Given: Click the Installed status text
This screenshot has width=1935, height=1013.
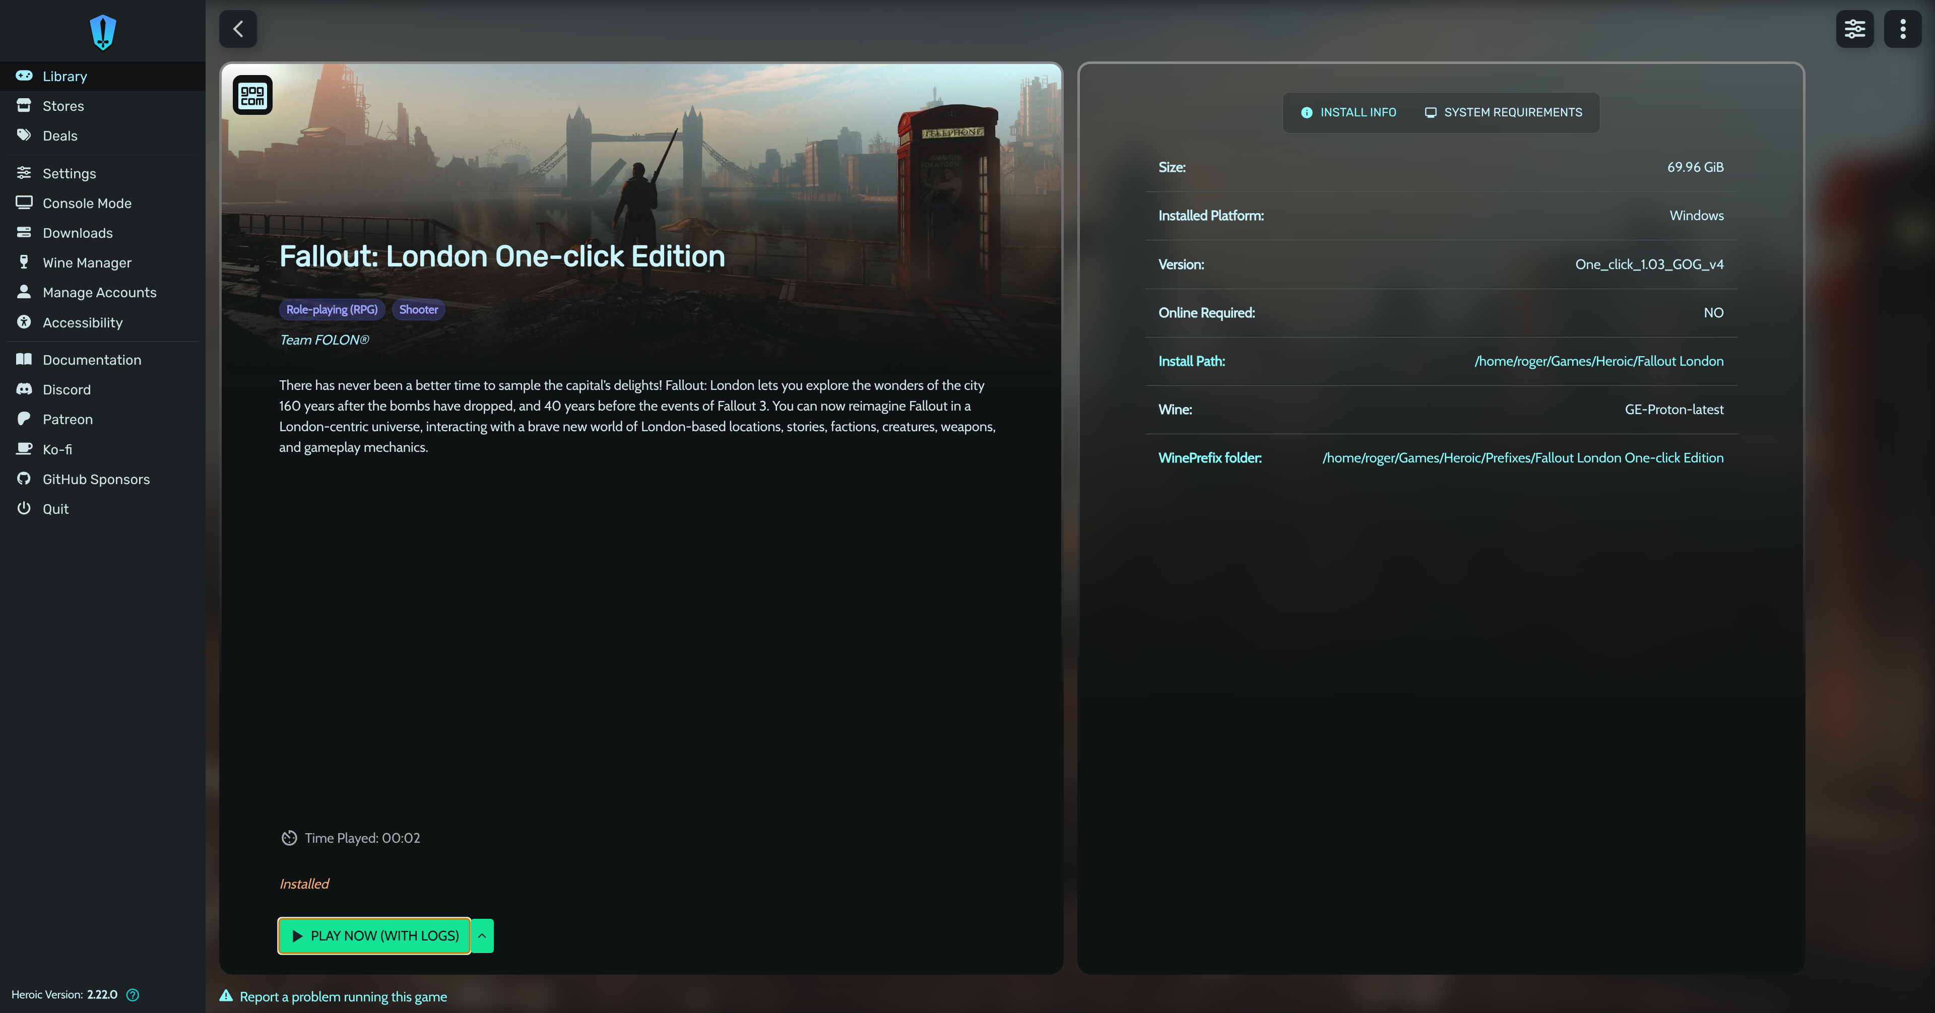Looking at the screenshot, I should pyautogui.click(x=304, y=884).
